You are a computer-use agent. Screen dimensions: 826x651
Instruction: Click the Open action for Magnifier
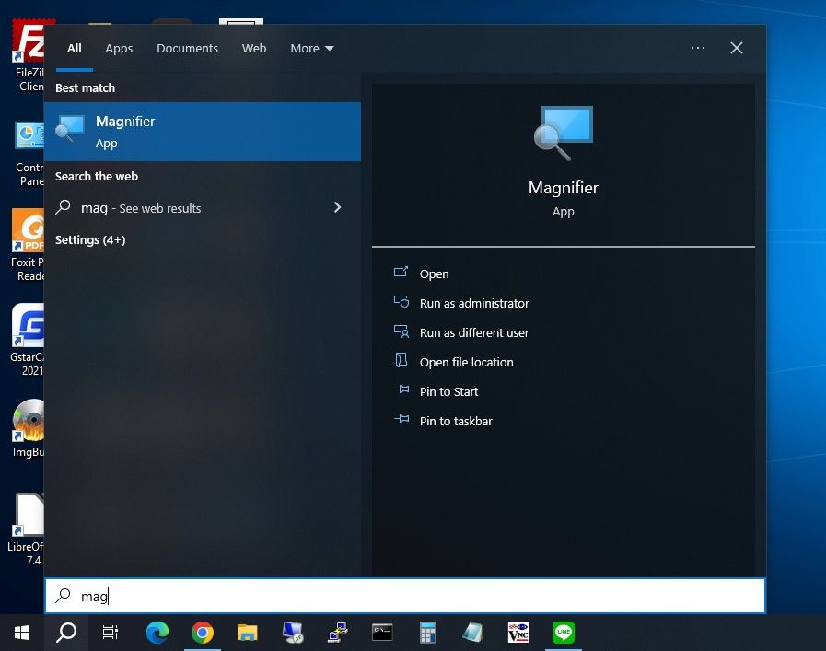[x=434, y=273]
